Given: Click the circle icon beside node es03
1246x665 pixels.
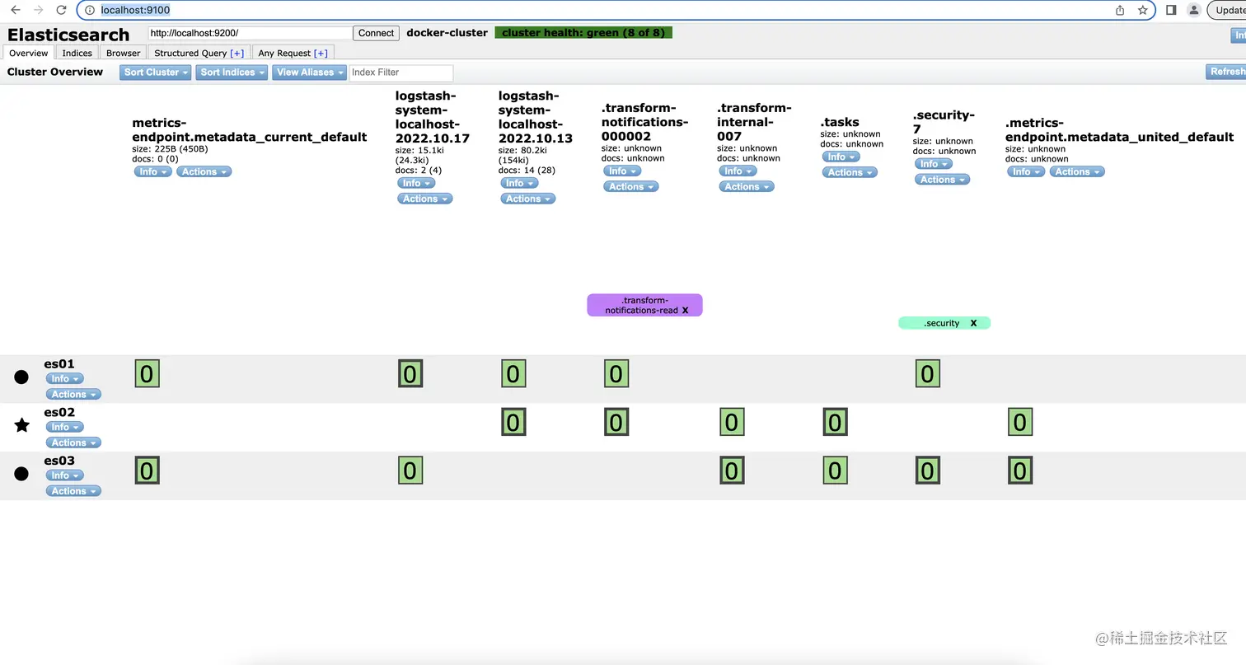Looking at the screenshot, I should point(21,474).
